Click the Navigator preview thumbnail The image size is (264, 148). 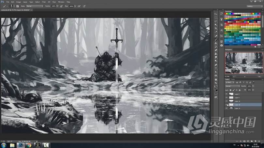coord(244,63)
